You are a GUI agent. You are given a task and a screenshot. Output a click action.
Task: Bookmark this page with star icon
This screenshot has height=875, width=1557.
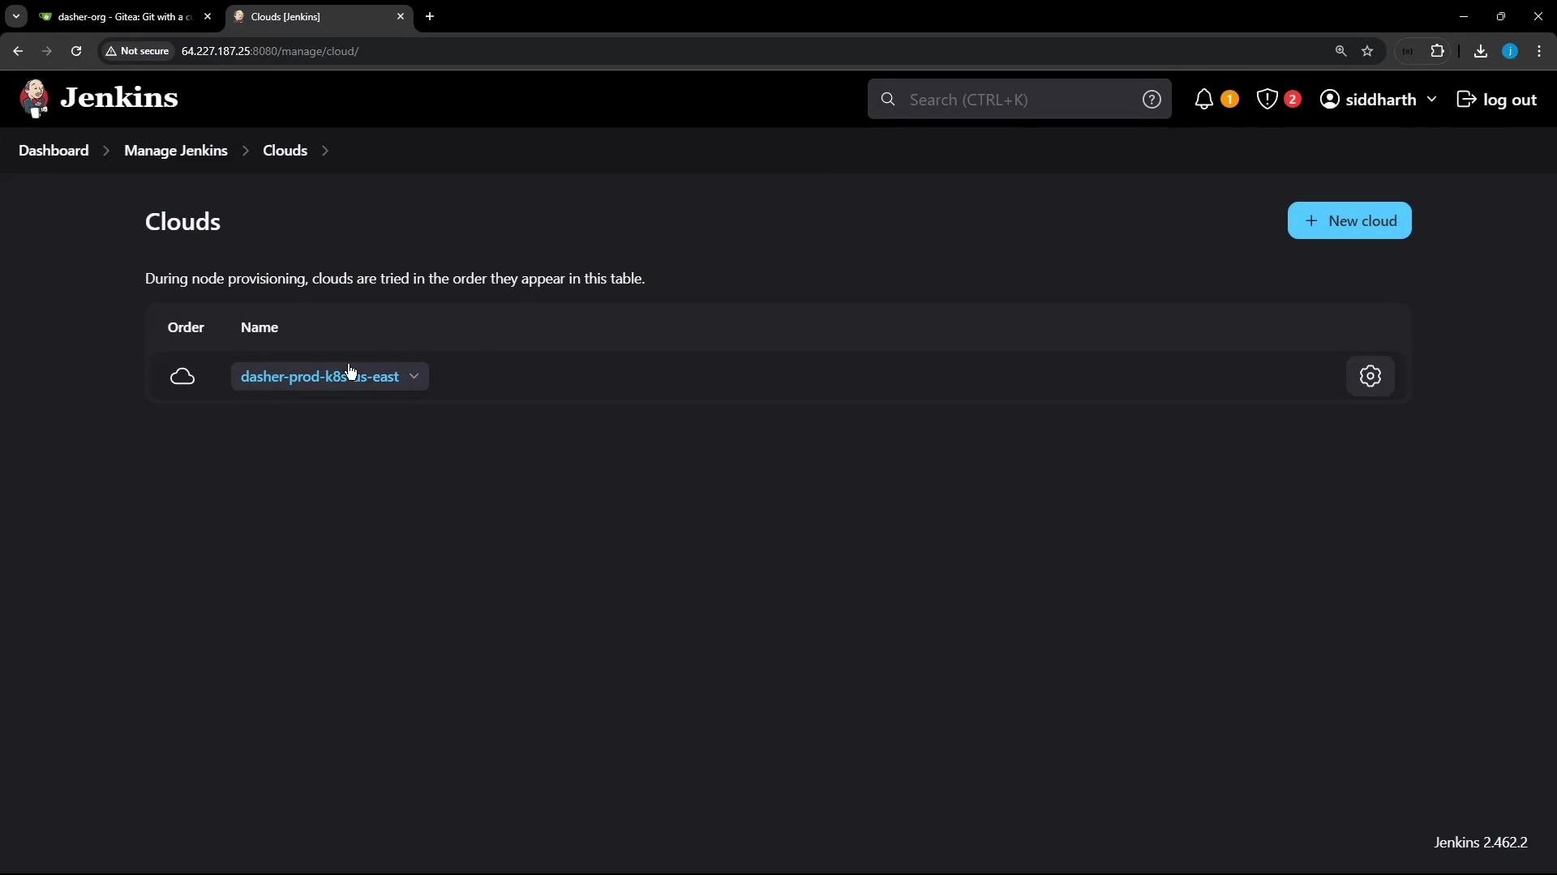[1368, 51]
